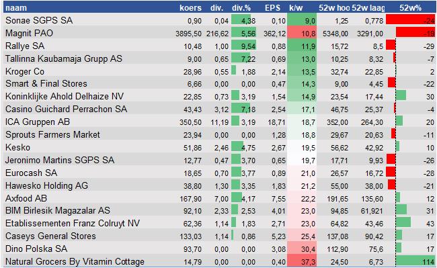This screenshot has width=437, height=268.
Task: Click on Magnit PAO company name
Action: 30,33
